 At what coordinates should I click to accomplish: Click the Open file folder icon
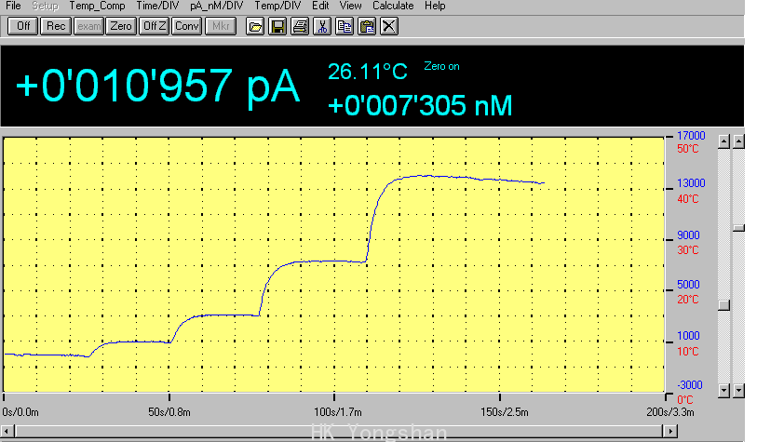pyautogui.click(x=254, y=26)
